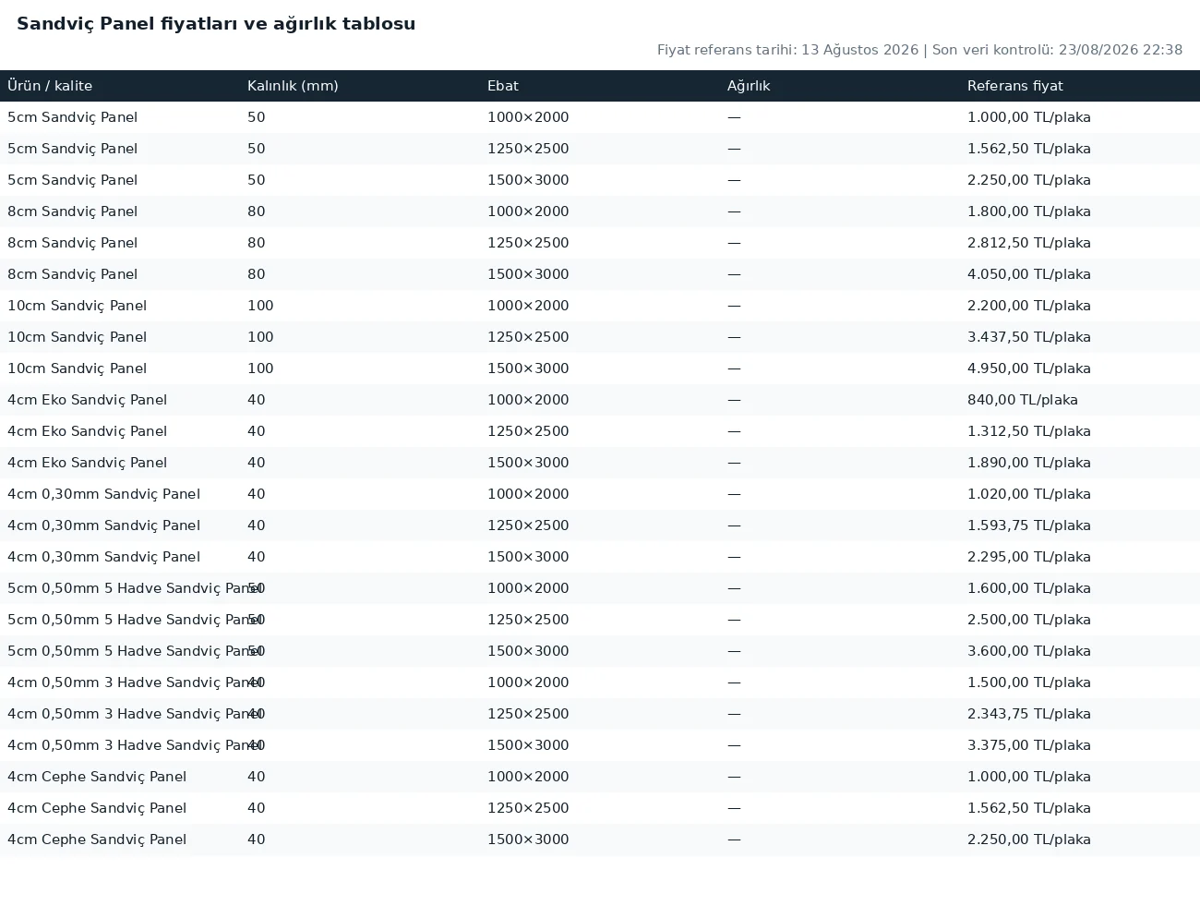Click the "Ürün / kalite" column header

pos(50,86)
